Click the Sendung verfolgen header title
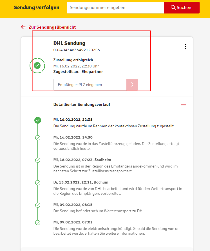 point(37,8)
